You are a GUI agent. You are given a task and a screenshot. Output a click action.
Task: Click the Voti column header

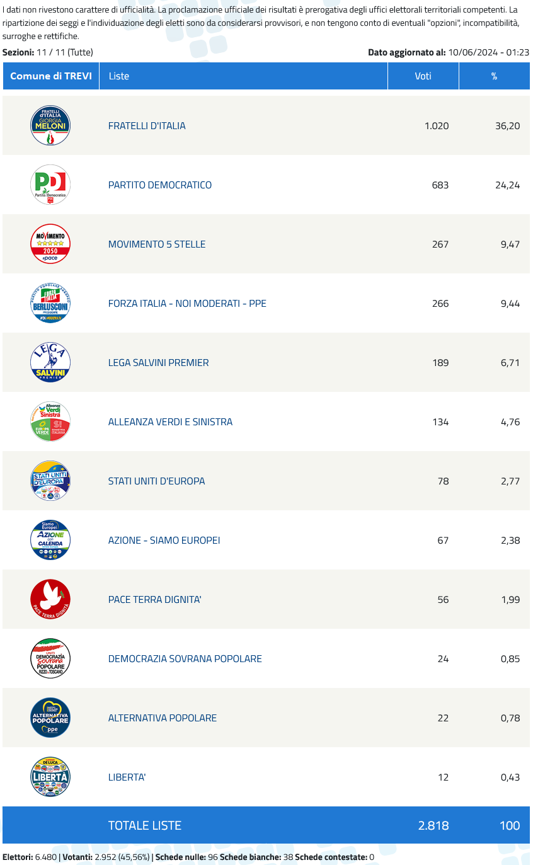tap(423, 76)
